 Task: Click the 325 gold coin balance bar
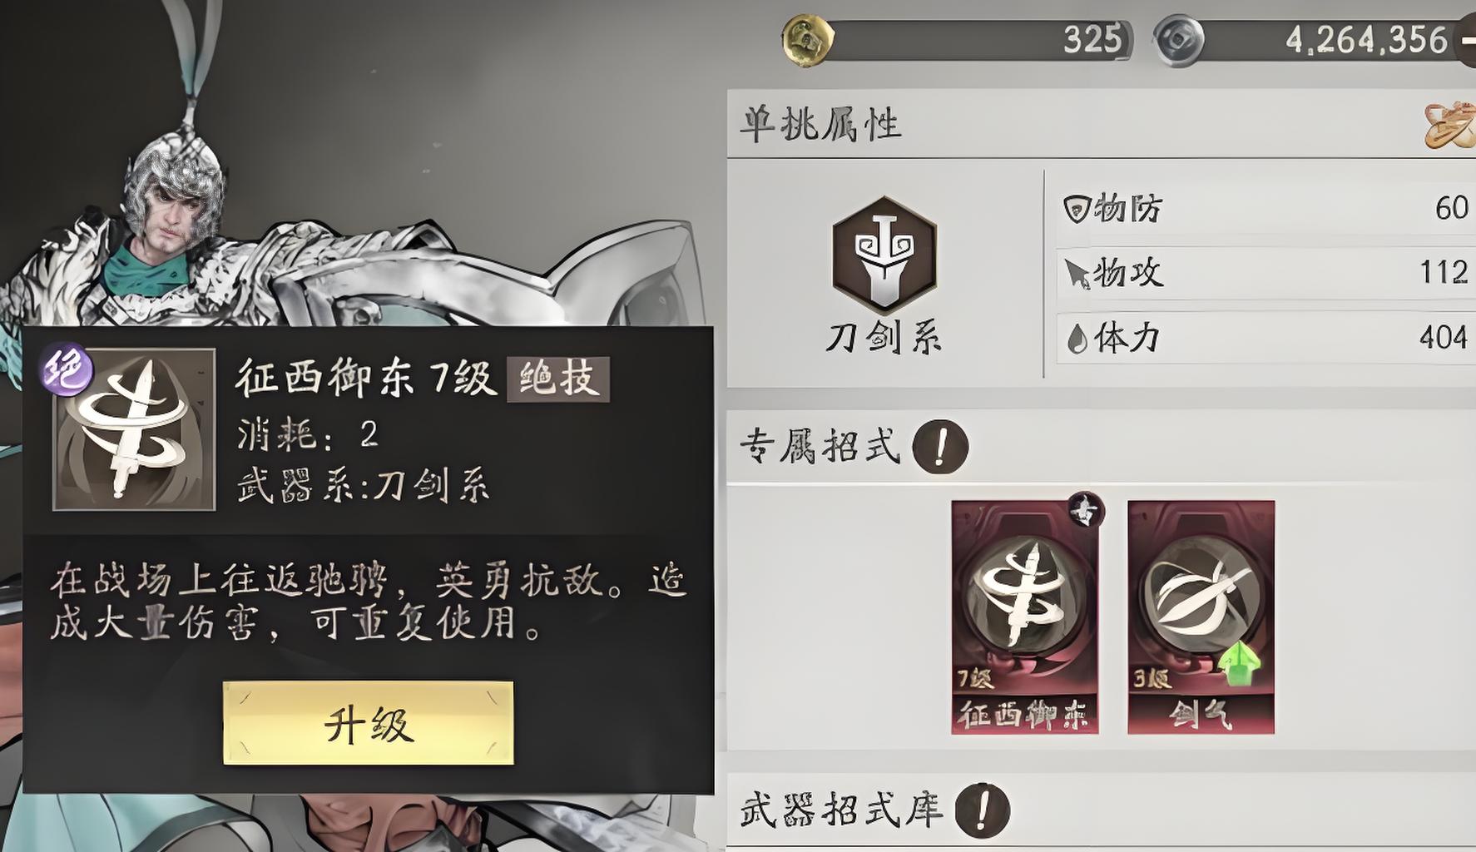(957, 39)
